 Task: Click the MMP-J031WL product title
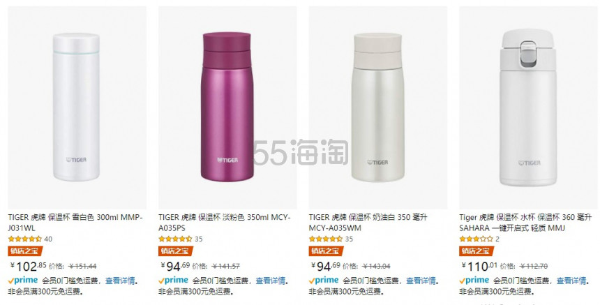(x=75, y=223)
